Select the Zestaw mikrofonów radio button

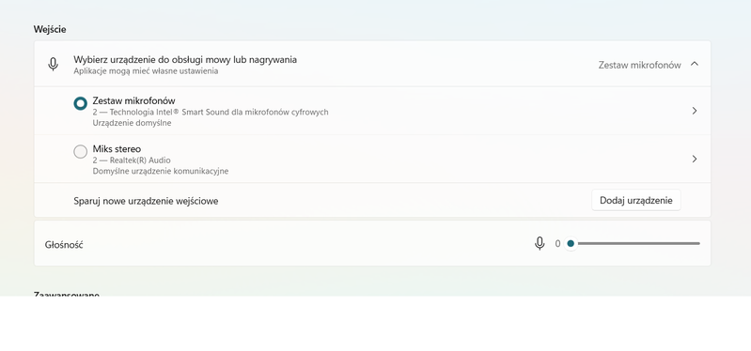(x=81, y=103)
